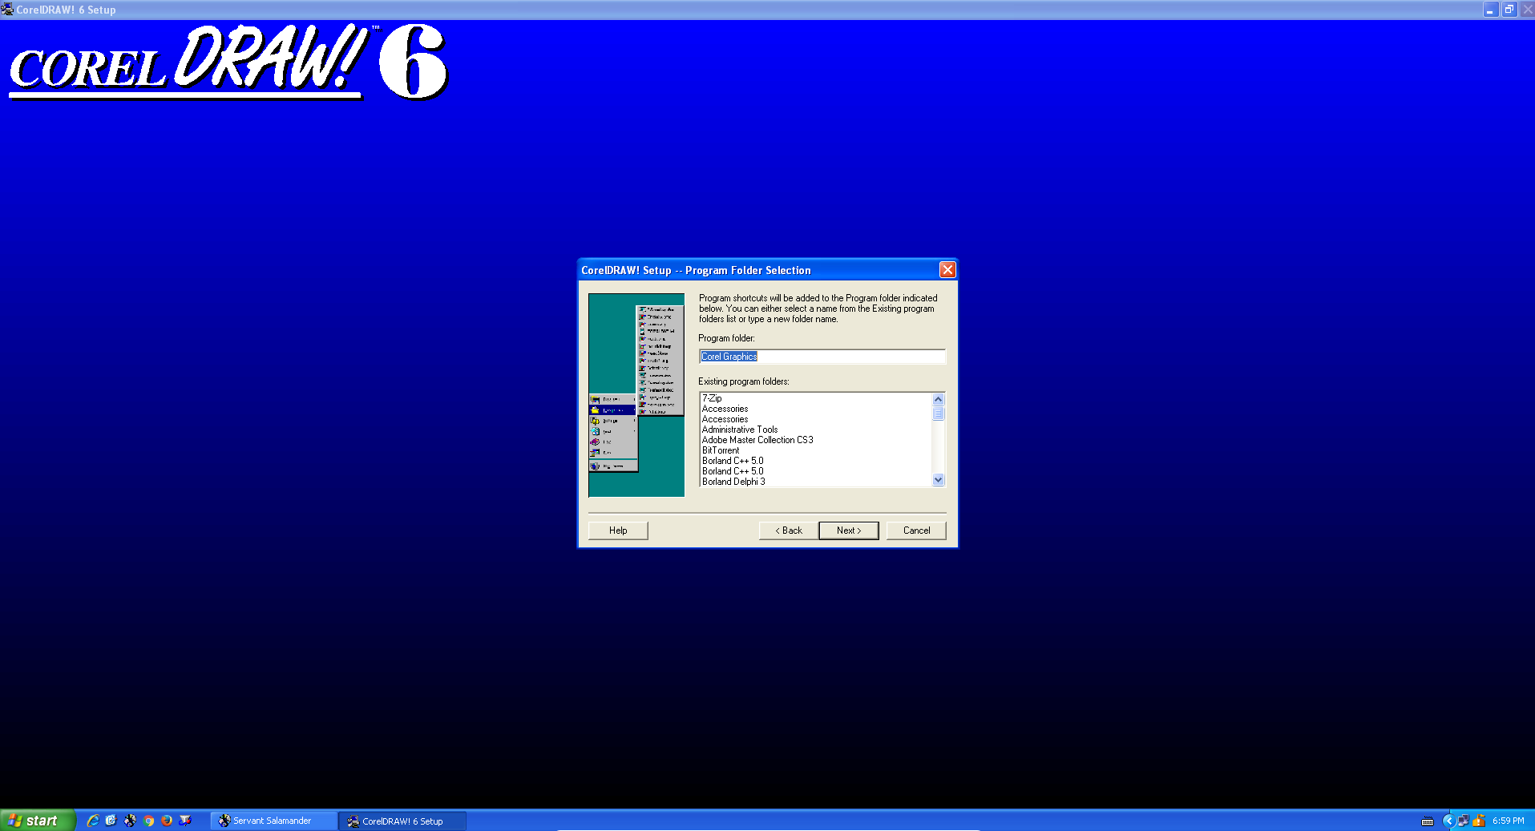
Task: Click the CorelDRAW 6 Setup title bar icon
Action: coord(7,10)
